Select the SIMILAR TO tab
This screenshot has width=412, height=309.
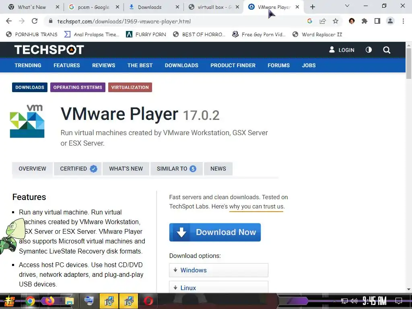[176, 169]
